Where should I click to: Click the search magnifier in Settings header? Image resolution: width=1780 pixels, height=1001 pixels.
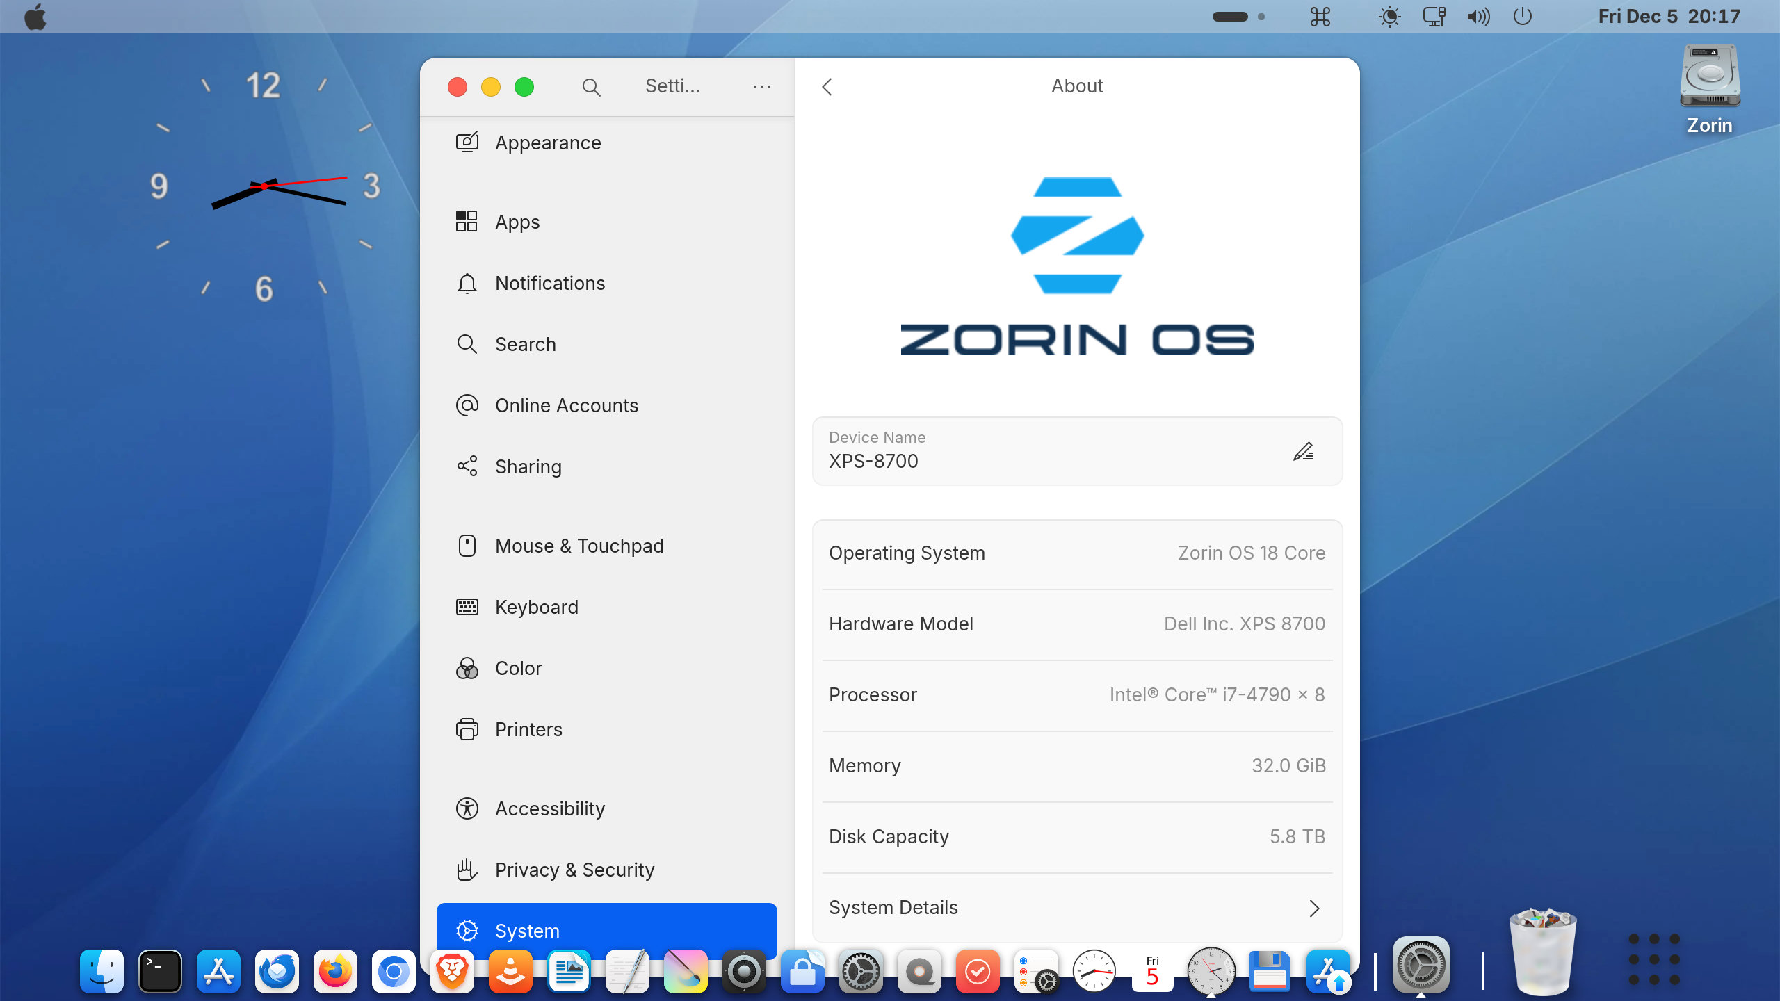pos(591,87)
